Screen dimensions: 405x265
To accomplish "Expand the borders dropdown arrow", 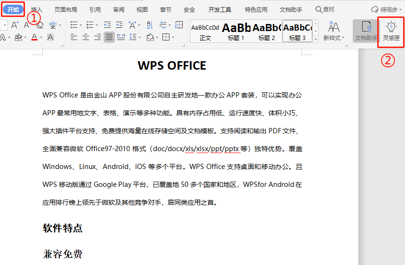I will click(173, 38).
